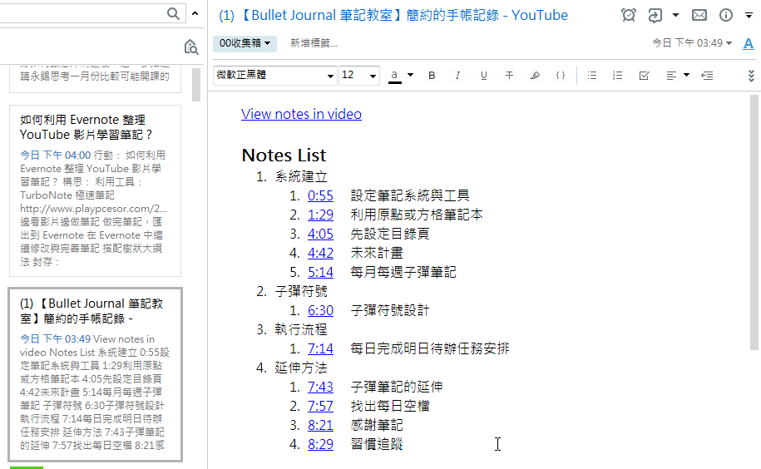Open the 8:21 timestamp link

320,426
